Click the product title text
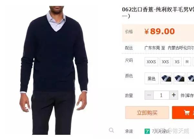194x139 pixels. (x=158, y=13)
